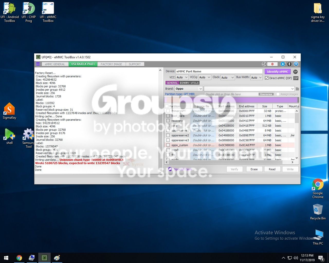Screen dimensions: 329x263
Task: Check the opporeserve1 partition checkbox
Action: (x=168, y=130)
